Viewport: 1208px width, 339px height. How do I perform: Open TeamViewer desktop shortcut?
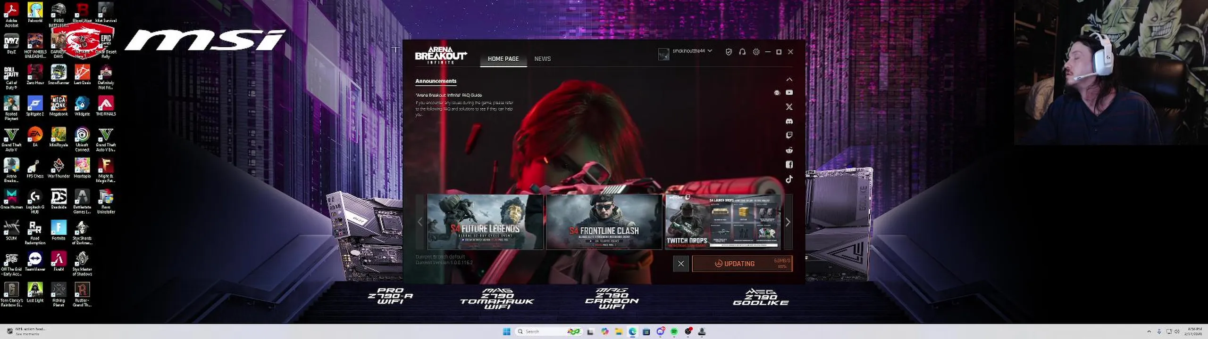tap(35, 261)
